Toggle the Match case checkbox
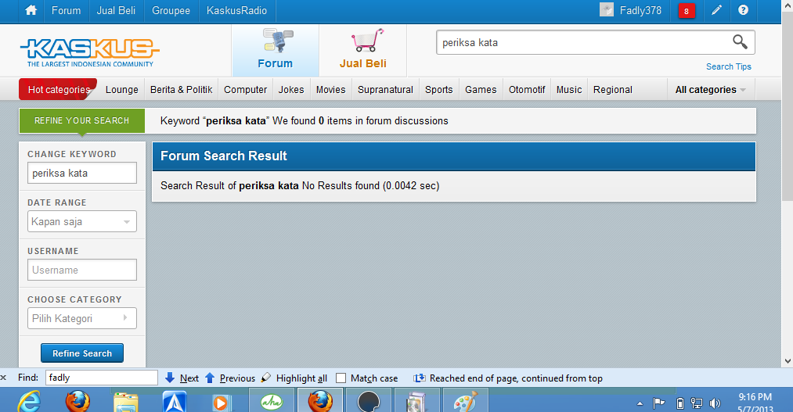Screen dimensions: 793x412 (x=341, y=378)
